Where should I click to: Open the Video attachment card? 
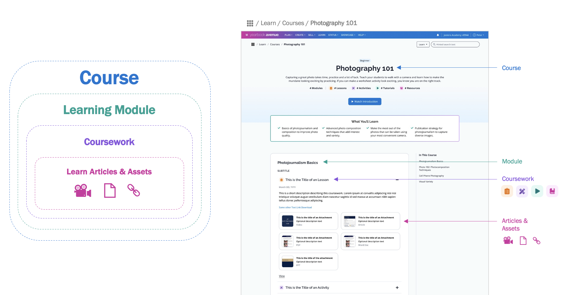pos(308,221)
